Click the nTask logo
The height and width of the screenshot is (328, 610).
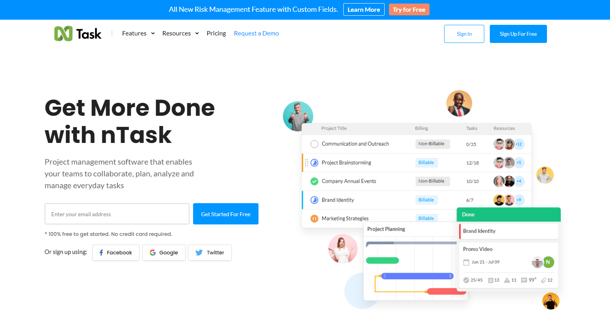pyautogui.click(x=78, y=34)
